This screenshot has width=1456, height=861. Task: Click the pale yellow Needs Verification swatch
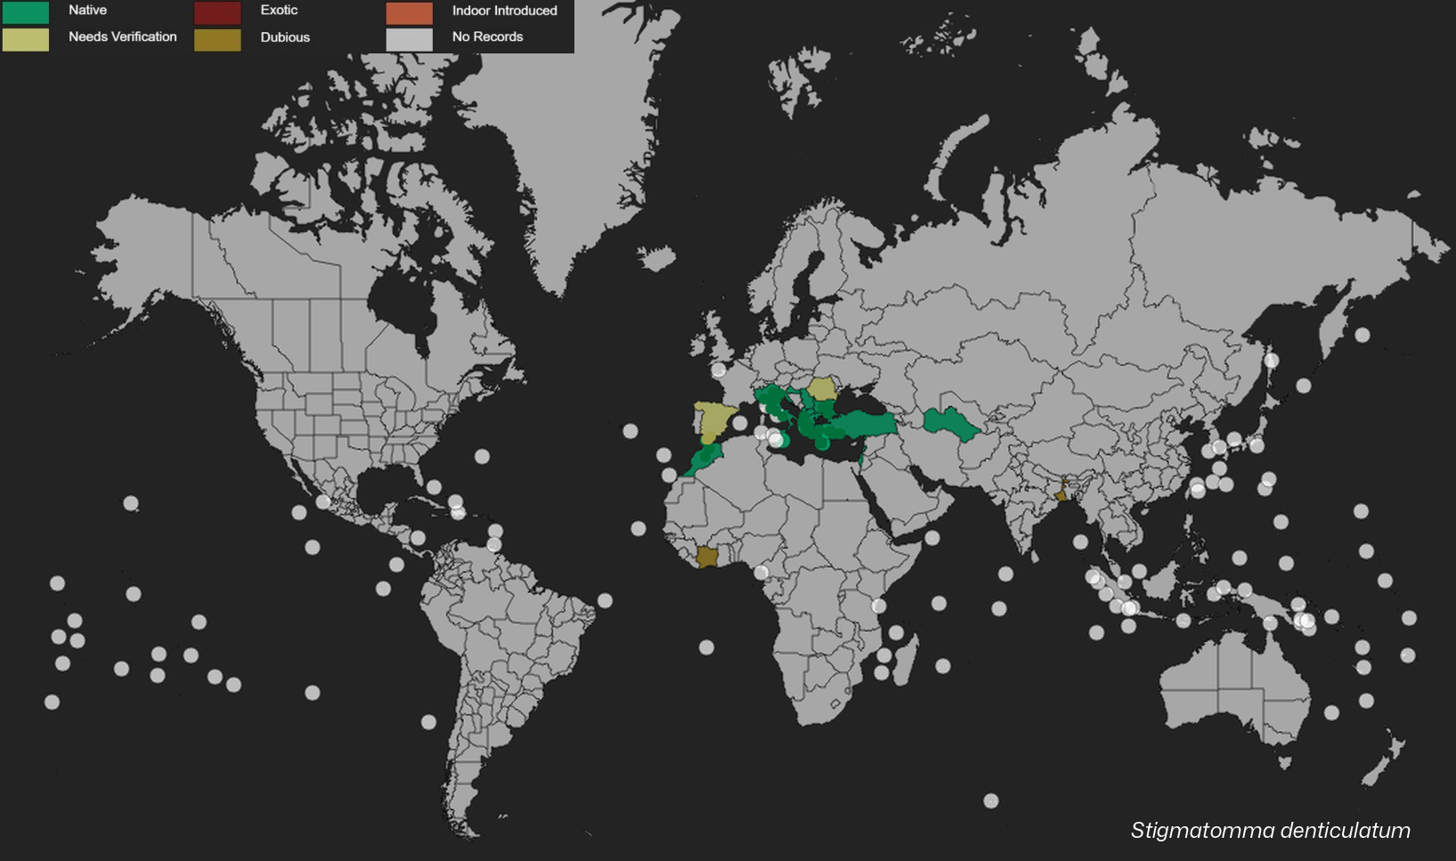26,39
